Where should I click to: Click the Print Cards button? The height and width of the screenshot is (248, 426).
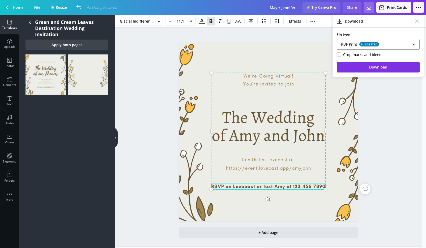pyautogui.click(x=394, y=7)
